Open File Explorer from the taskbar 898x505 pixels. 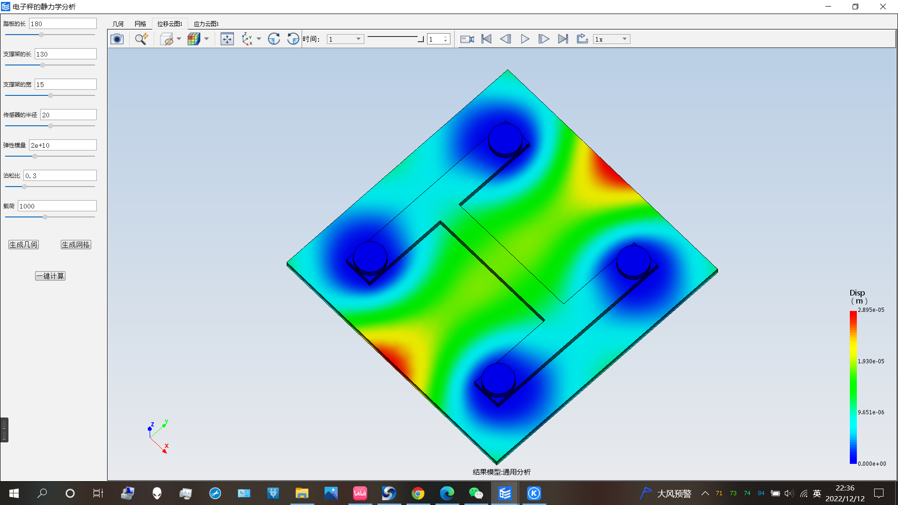tap(302, 493)
